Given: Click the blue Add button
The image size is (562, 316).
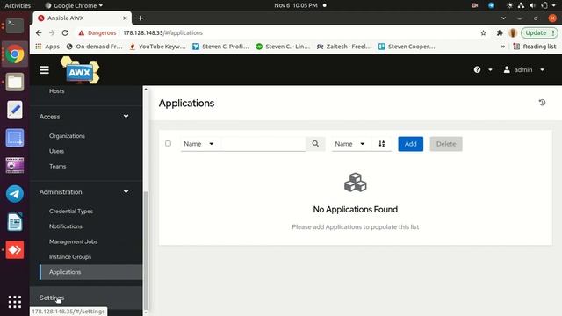Looking at the screenshot, I should (x=410, y=144).
